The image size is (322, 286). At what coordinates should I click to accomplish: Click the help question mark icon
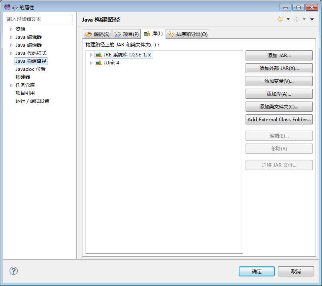click(14, 271)
